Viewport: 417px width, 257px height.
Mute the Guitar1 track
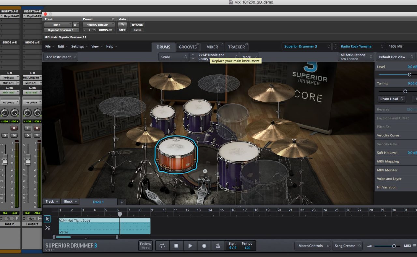point(37,135)
